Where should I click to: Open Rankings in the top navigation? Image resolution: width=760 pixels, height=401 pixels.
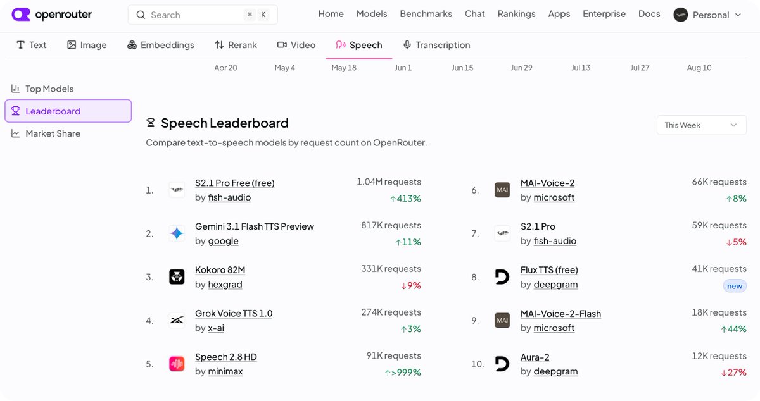pos(516,14)
